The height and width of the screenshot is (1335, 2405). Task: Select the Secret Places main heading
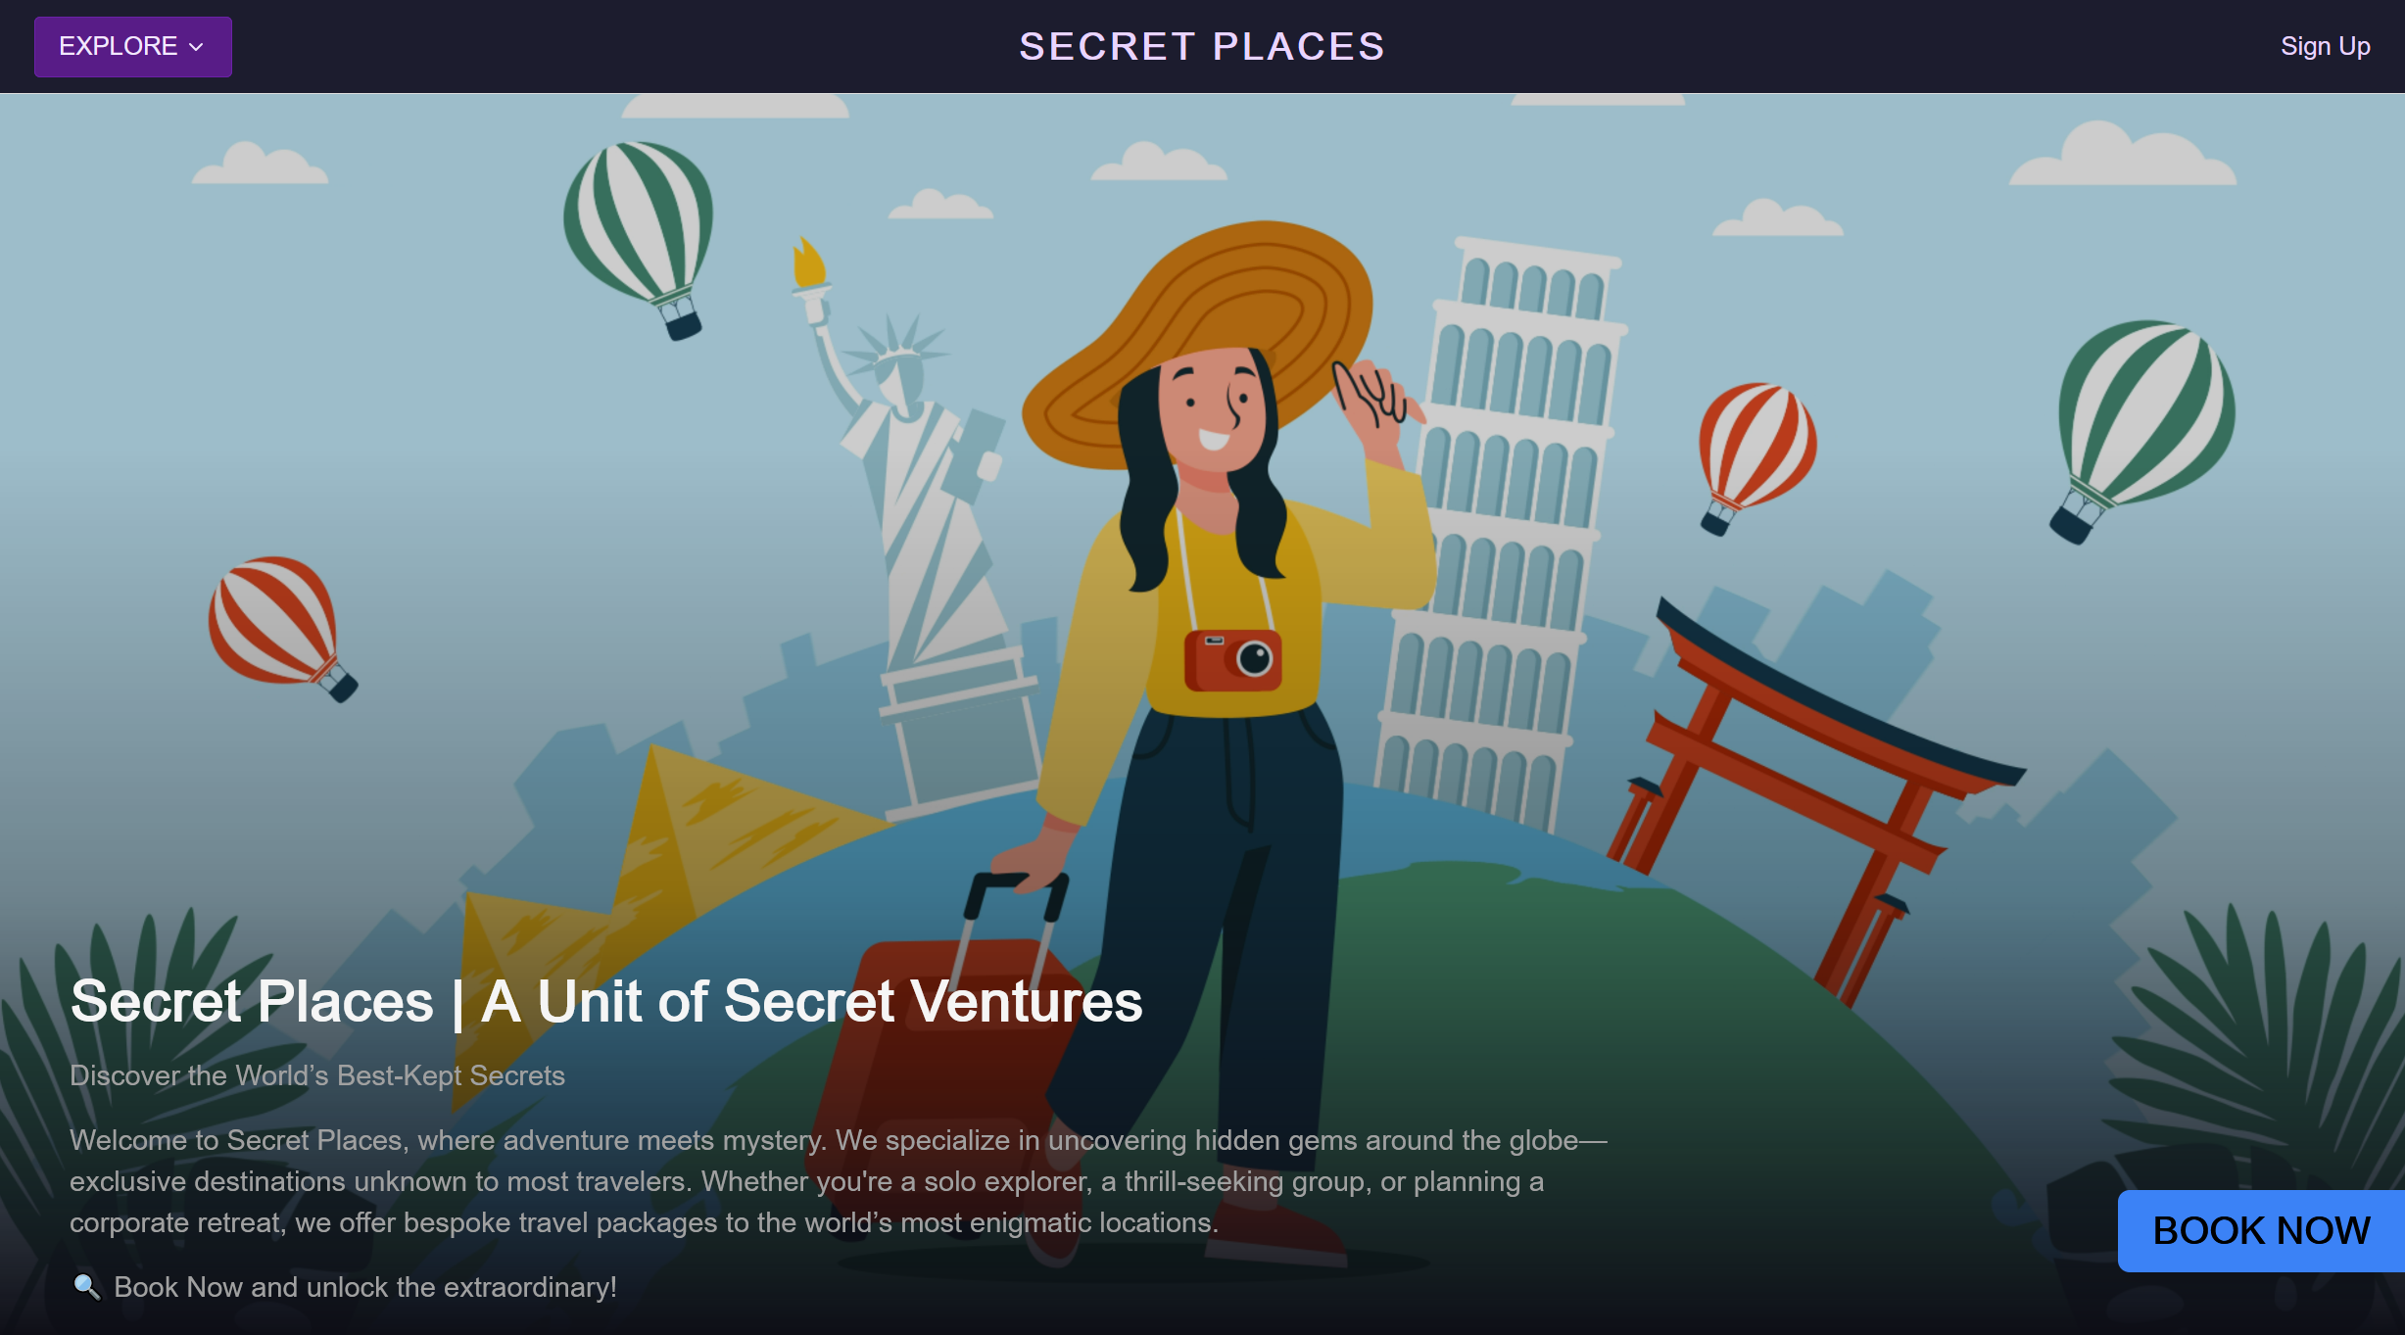[606, 1001]
